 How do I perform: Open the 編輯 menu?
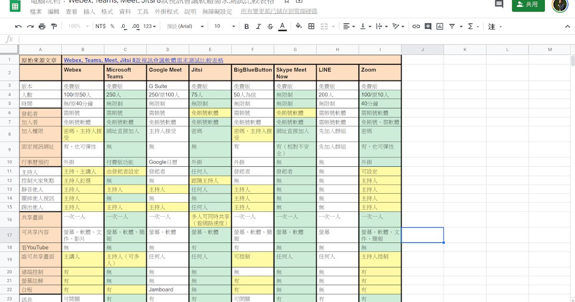[54, 12]
